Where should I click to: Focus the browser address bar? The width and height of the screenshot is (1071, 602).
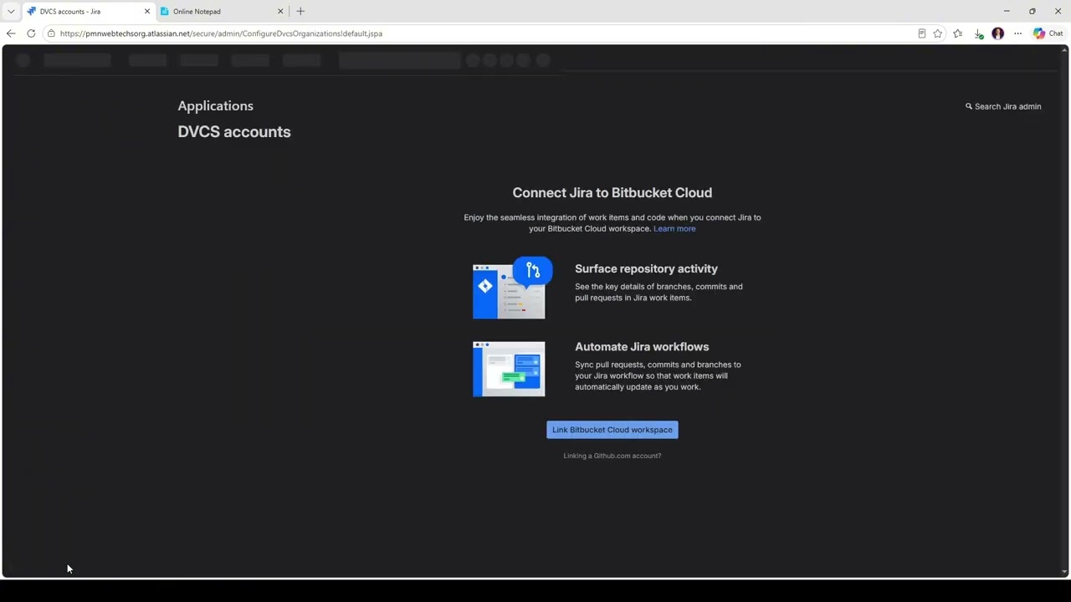(485, 33)
